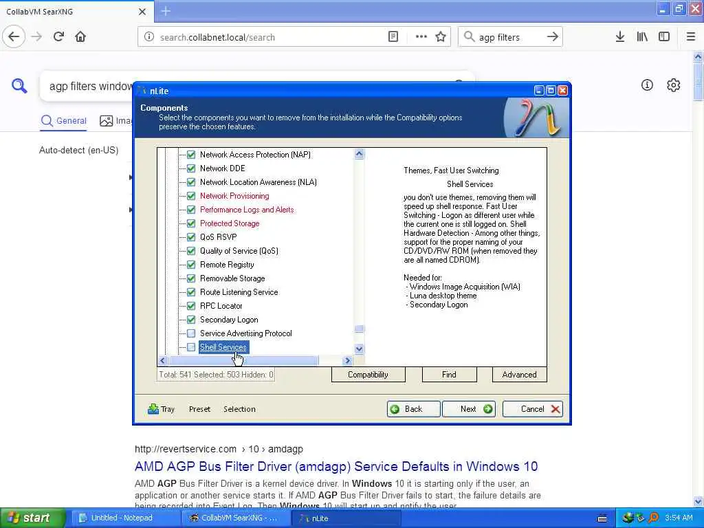The width and height of the screenshot is (704, 528).
Task: Uncheck Network Access Protection (NAP)
Action: coord(191,155)
